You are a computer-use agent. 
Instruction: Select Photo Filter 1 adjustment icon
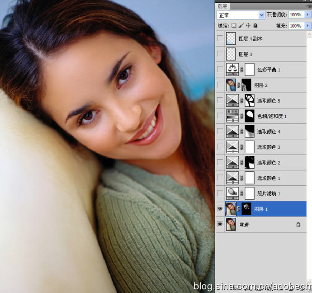coord(232,194)
